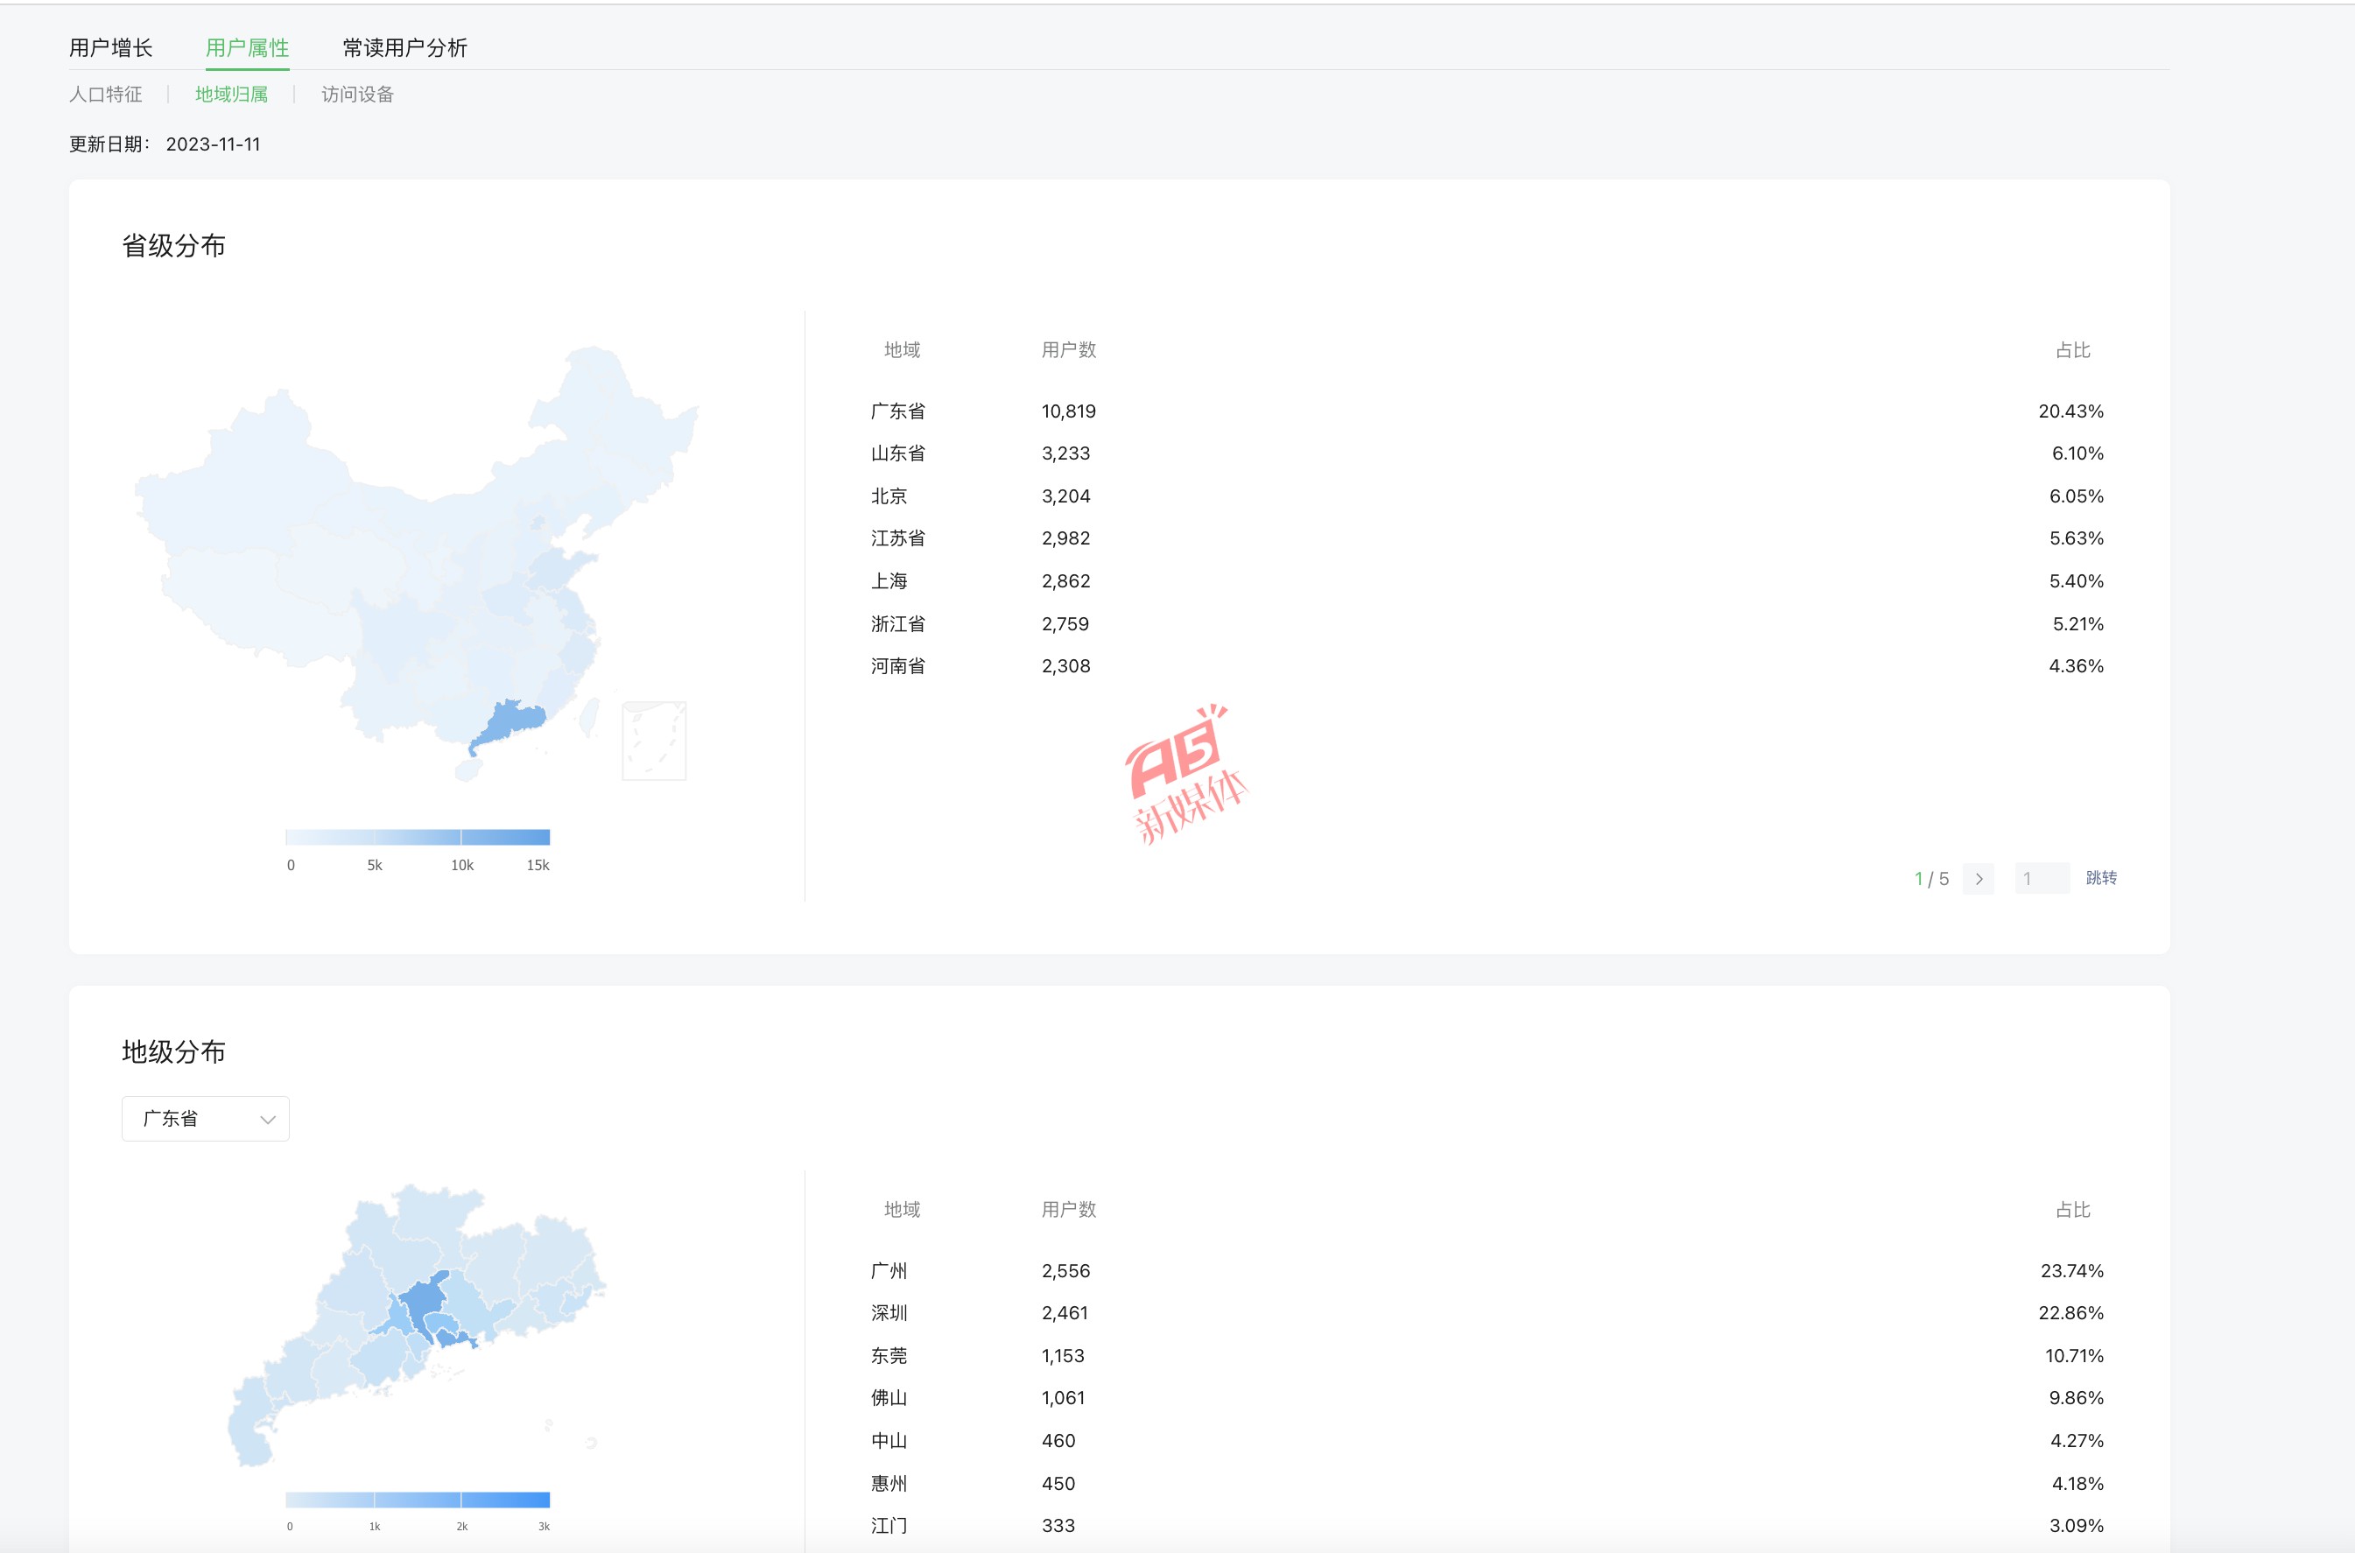Select the 中山 city row
The height and width of the screenshot is (1553, 2355).
click(1487, 1441)
